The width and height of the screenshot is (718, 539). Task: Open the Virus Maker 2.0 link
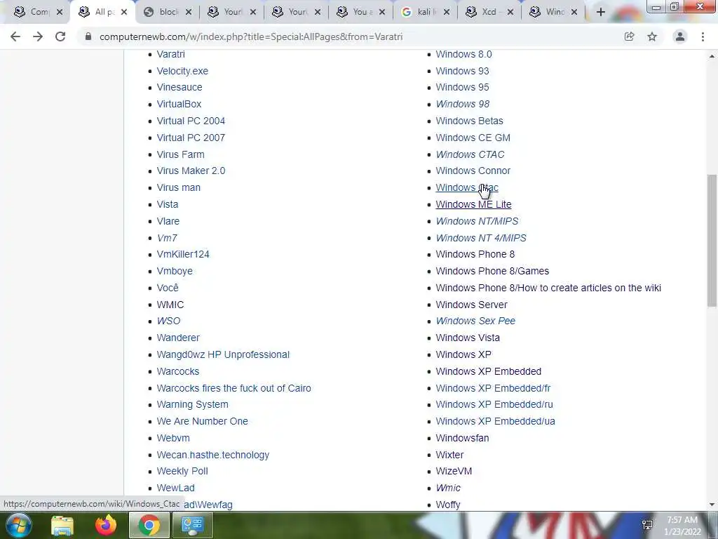click(x=191, y=171)
